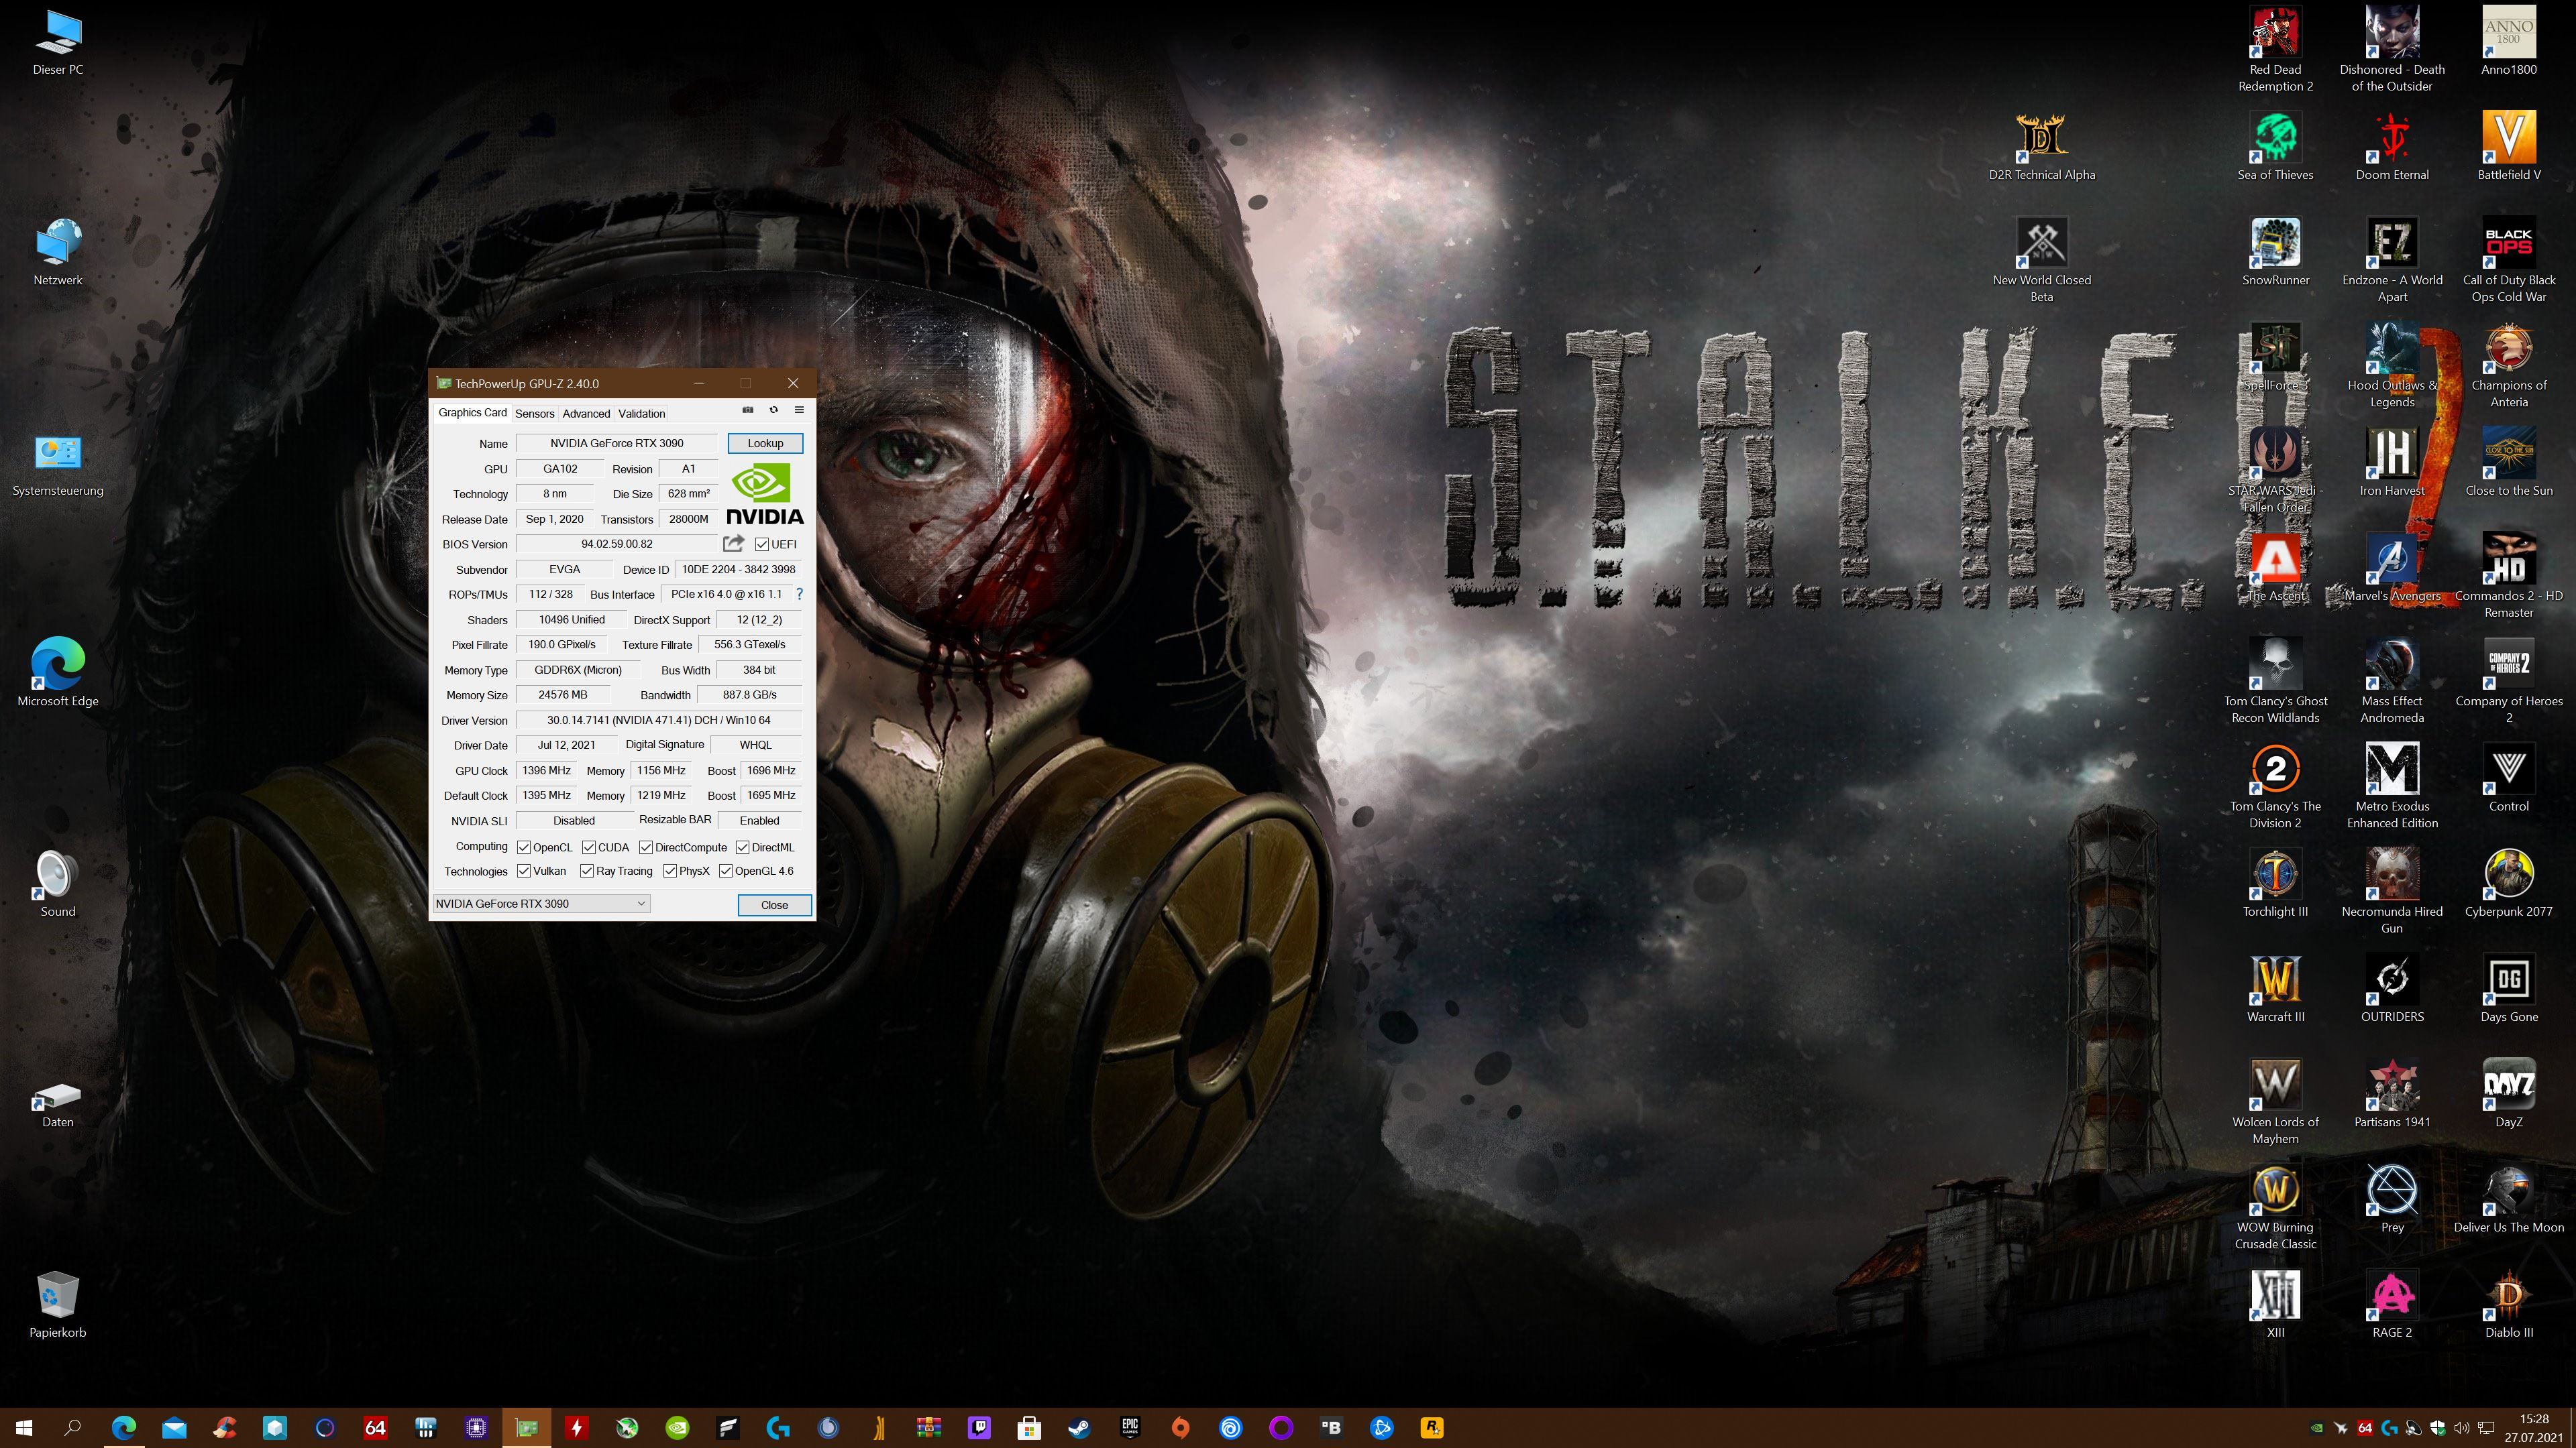Open Epic Games Launcher from taskbar

click(x=1130, y=1427)
